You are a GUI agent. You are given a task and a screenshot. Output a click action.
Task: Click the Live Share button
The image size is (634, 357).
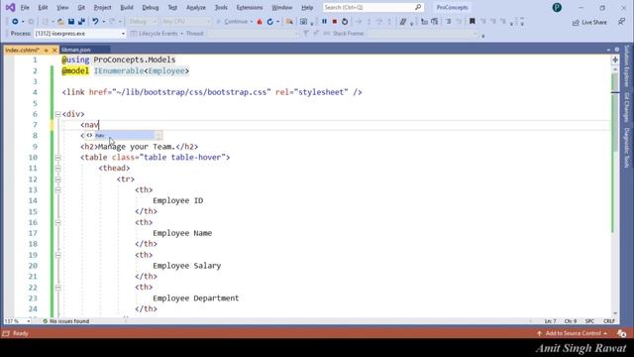tap(589, 22)
